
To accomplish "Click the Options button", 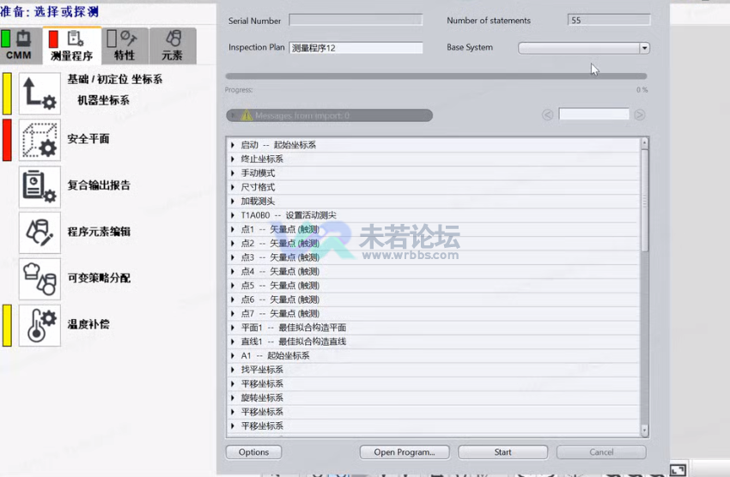I will [253, 452].
